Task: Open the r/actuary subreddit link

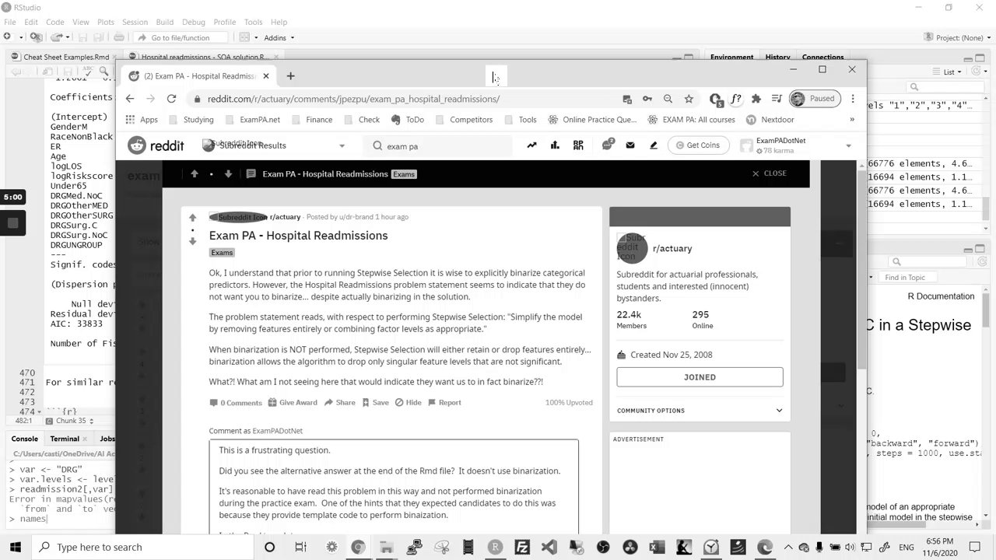Action: pyautogui.click(x=285, y=217)
